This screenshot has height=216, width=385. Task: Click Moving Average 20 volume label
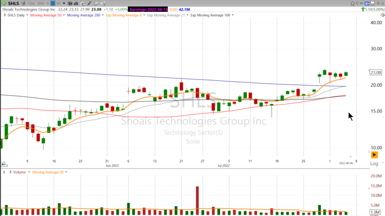tap(48, 172)
